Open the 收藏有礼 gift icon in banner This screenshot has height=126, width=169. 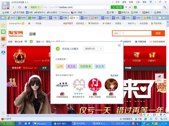(x=152, y=55)
